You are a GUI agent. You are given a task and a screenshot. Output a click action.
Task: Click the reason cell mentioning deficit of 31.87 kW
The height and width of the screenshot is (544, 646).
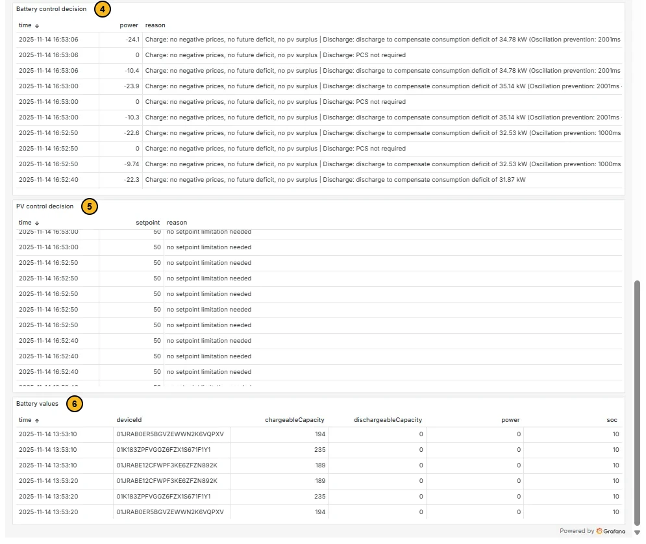click(382, 180)
